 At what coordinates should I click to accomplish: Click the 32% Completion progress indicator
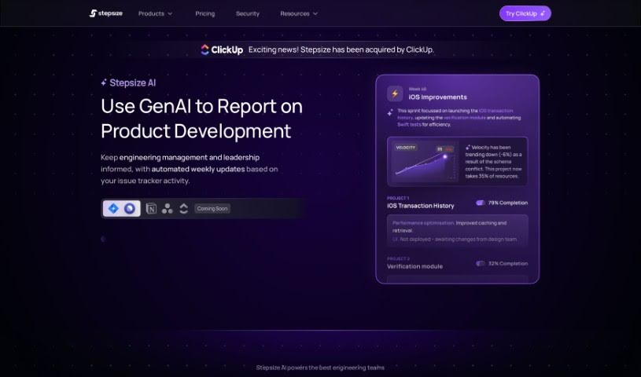501,263
